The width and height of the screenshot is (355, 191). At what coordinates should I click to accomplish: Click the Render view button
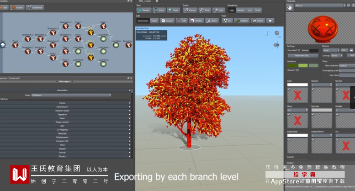144,10
